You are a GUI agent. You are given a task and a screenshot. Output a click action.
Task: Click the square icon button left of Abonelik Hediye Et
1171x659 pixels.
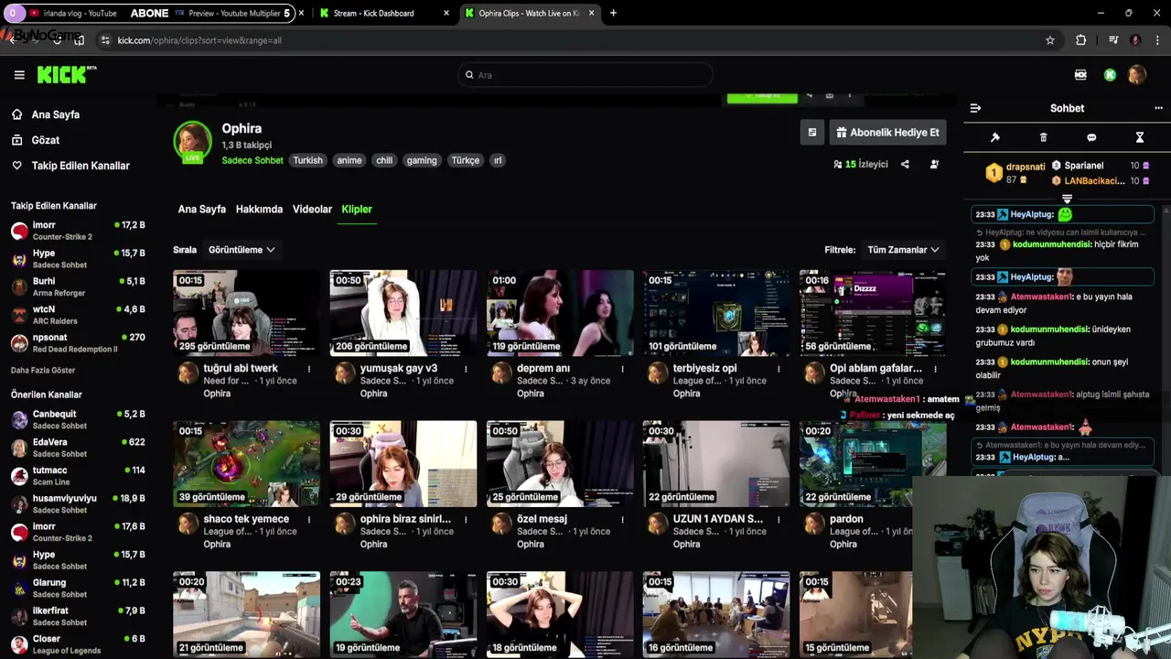[x=811, y=133]
